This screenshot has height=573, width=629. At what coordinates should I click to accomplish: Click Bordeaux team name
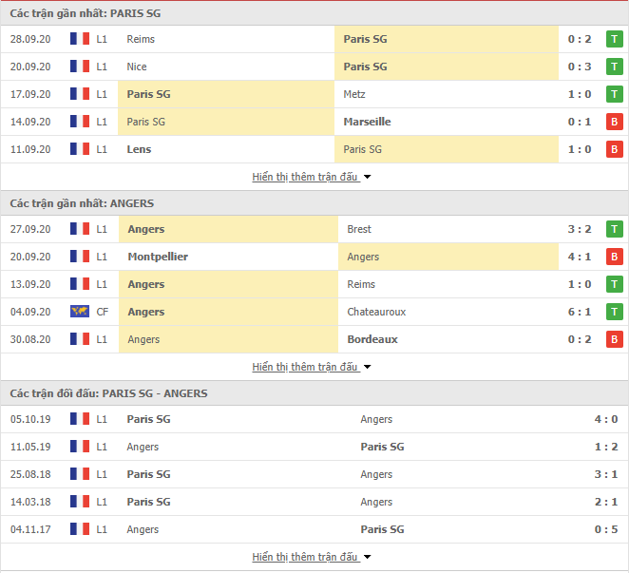coord(372,339)
